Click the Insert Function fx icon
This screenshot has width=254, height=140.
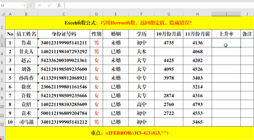pos(59,5)
